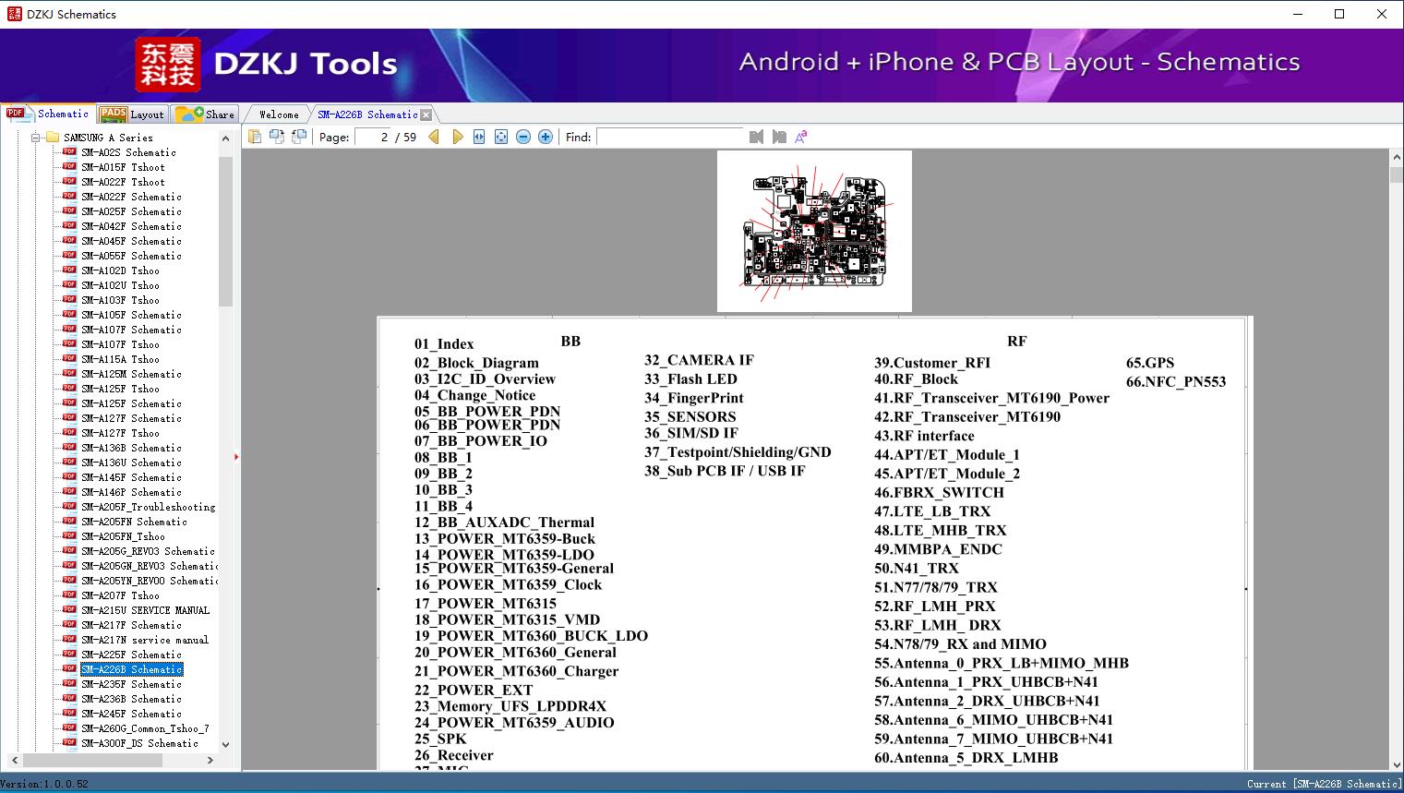Go to the previous page
Image resolution: width=1404 pixels, height=793 pixels.
tap(434, 137)
